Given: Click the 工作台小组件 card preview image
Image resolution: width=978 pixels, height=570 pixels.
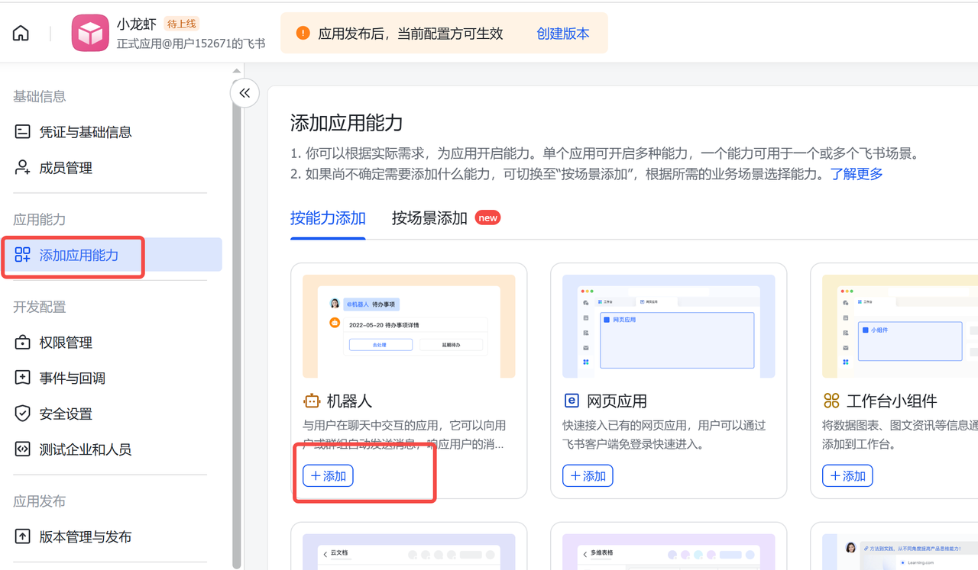Looking at the screenshot, I should 900,327.
